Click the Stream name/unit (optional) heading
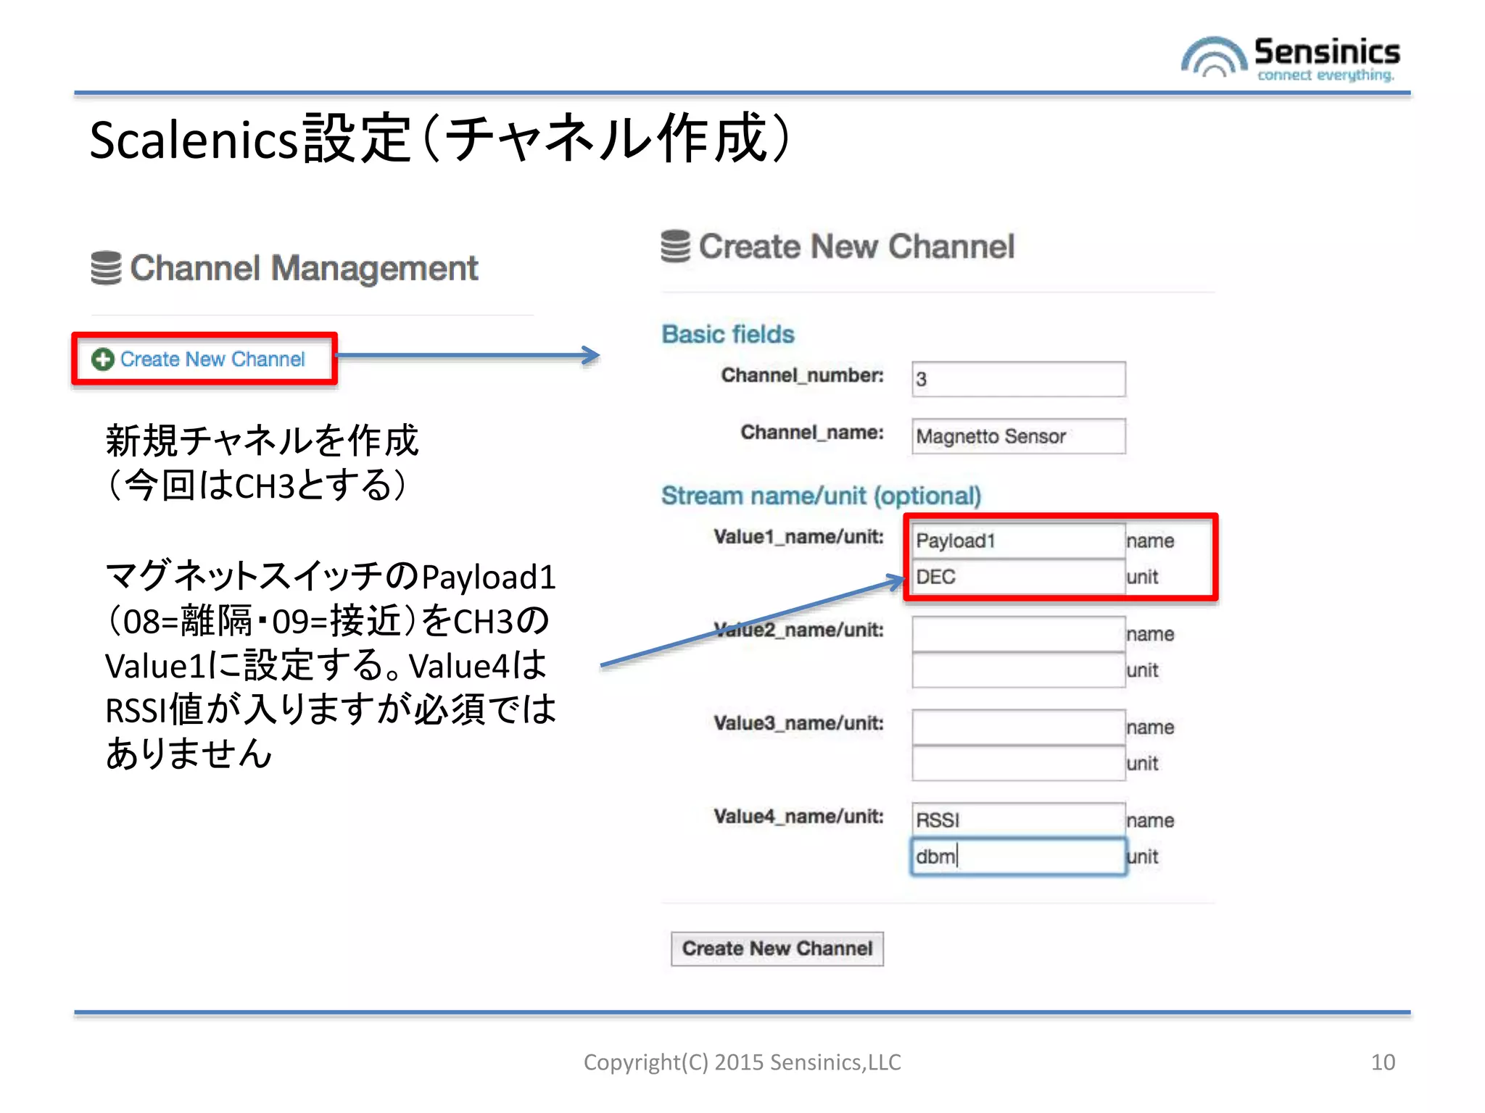Screen dimensions: 1485x1113 (821, 496)
